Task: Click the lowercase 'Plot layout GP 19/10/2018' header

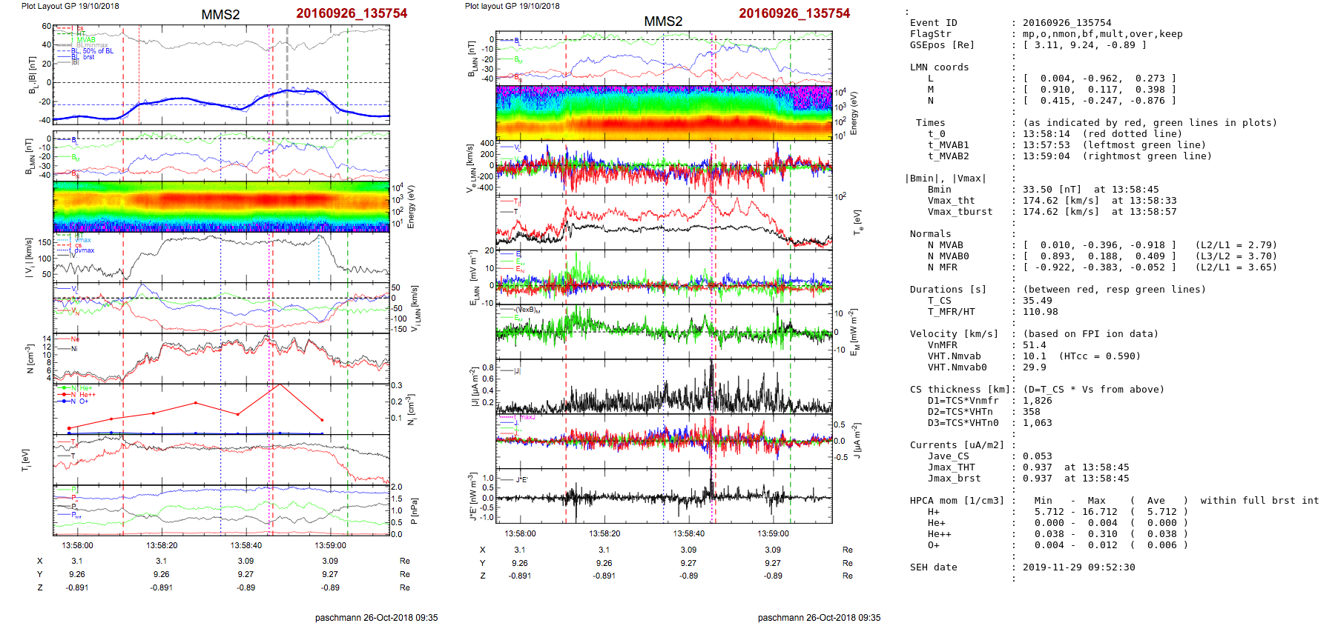Action: point(512,6)
